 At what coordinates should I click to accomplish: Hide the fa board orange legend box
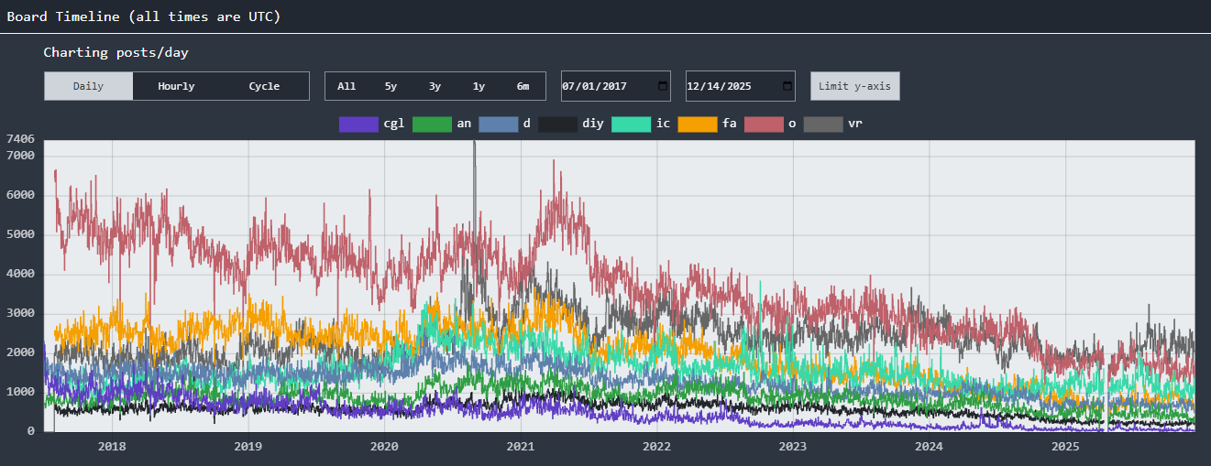(697, 124)
